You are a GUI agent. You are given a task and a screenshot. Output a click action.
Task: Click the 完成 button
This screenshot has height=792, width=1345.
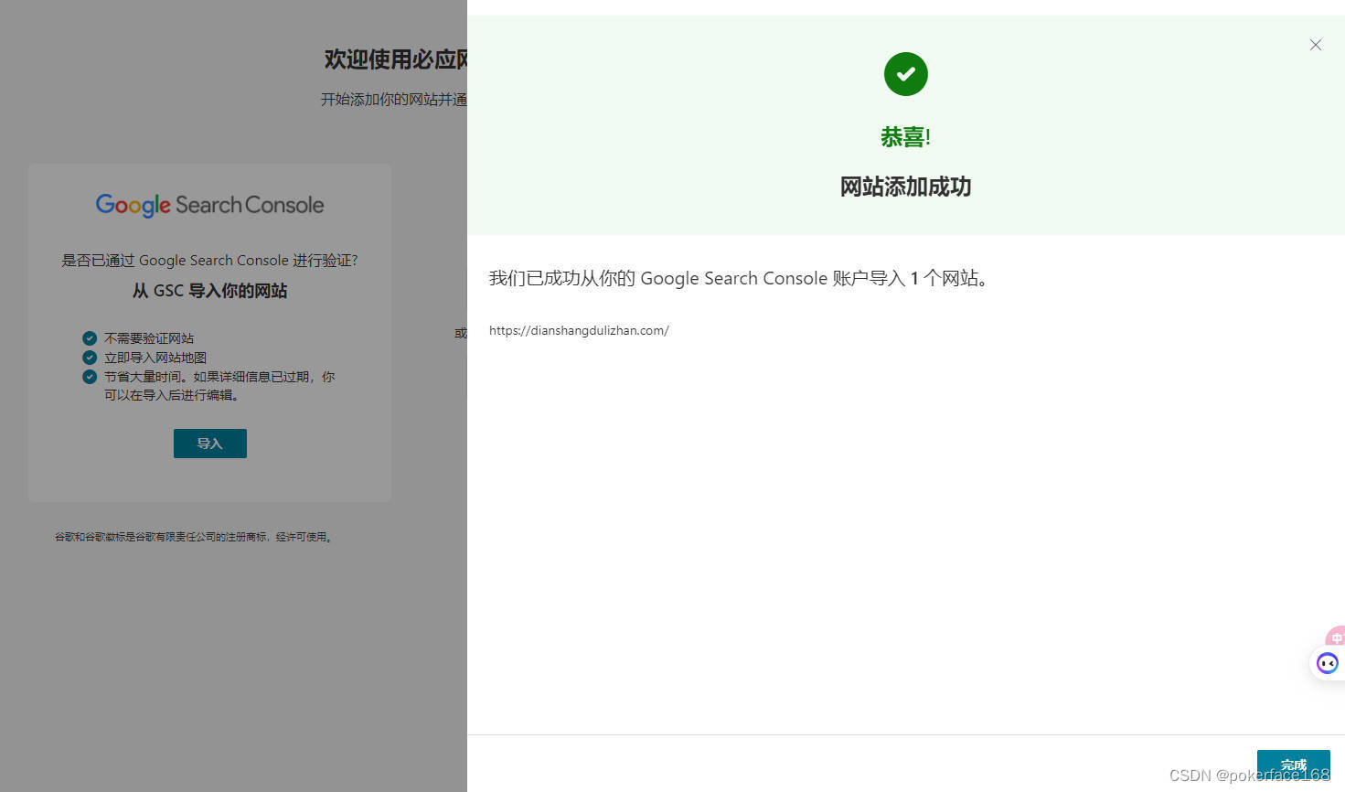[1293, 765]
